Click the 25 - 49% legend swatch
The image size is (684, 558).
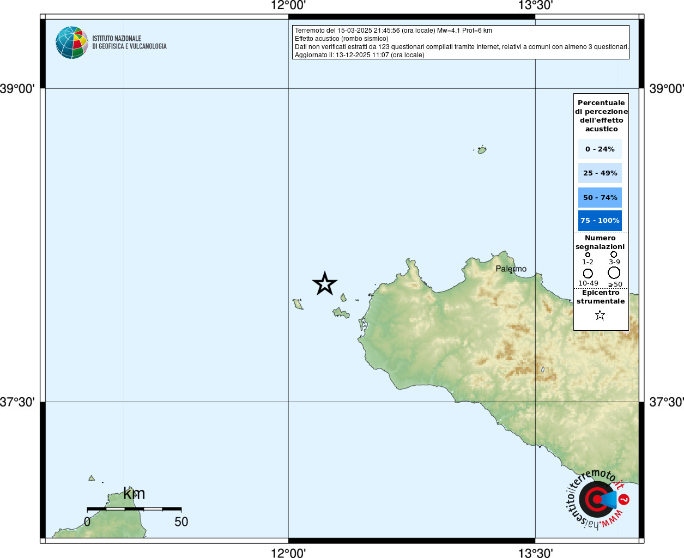600,173
